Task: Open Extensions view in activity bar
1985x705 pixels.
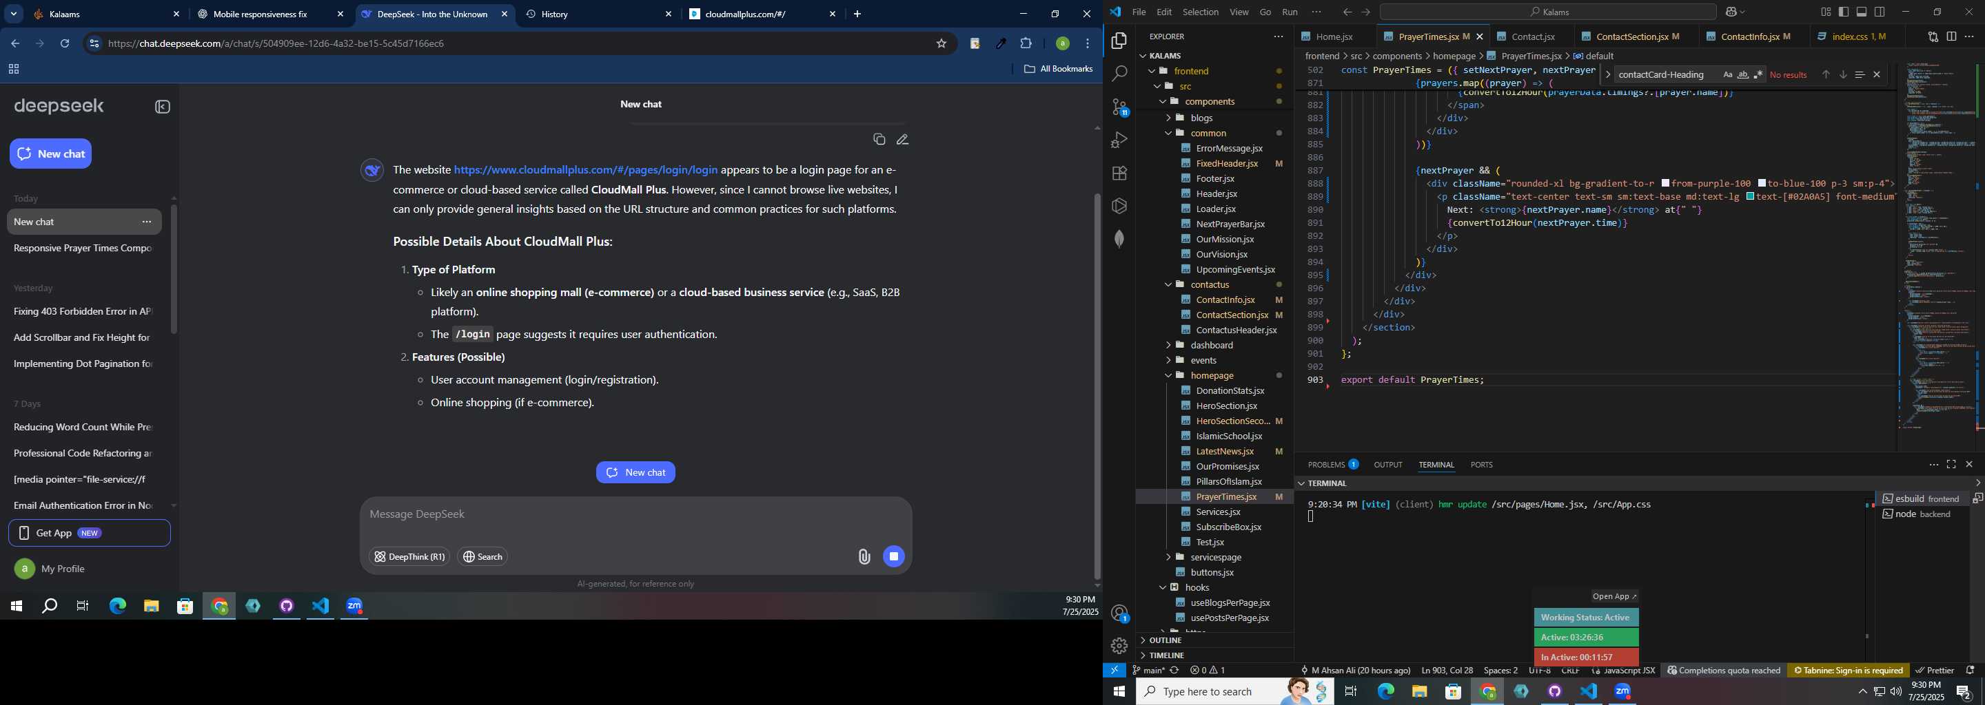Action: pyautogui.click(x=1119, y=173)
